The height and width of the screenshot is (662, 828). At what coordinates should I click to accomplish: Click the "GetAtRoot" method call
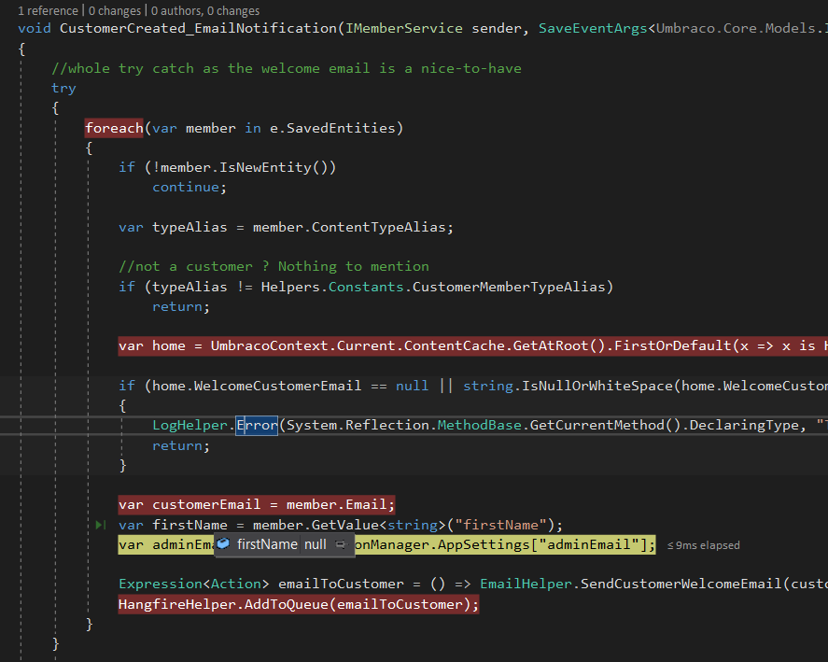point(551,346)
